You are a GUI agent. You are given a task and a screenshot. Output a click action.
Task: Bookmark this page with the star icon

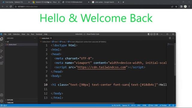(176, 7)
